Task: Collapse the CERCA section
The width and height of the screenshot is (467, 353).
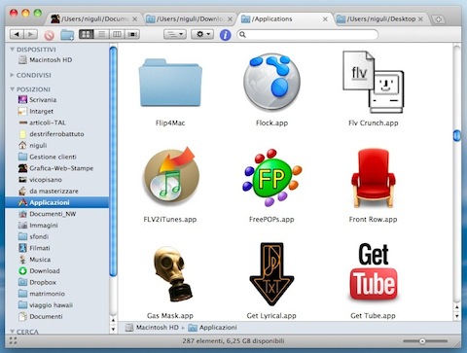Action: [x=13, y=332]
